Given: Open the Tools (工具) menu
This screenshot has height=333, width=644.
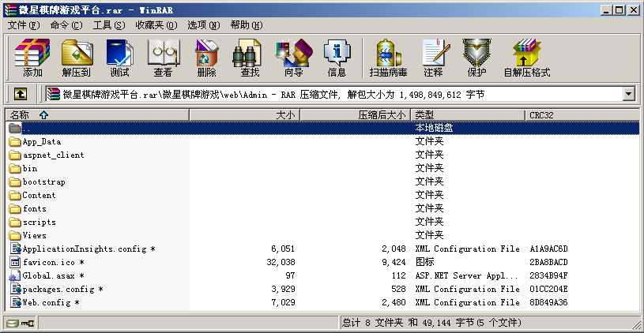Looking at the screenshot, I should click(x=108, y=25).
